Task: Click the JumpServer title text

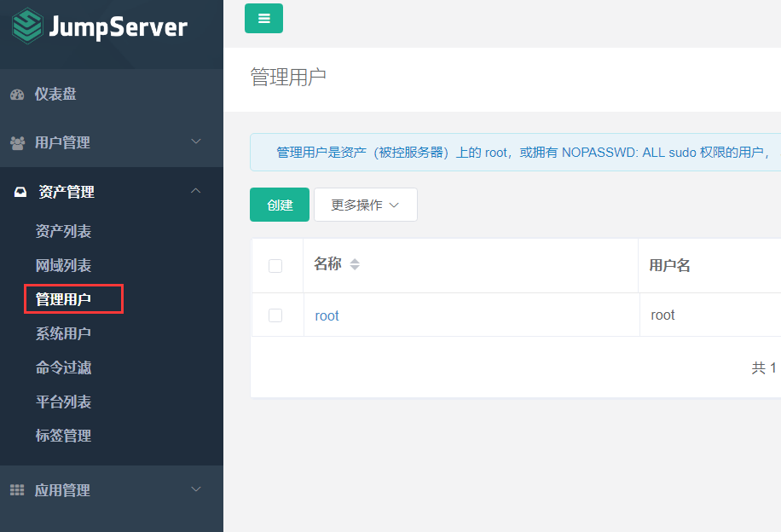Action: click(118, 27)
